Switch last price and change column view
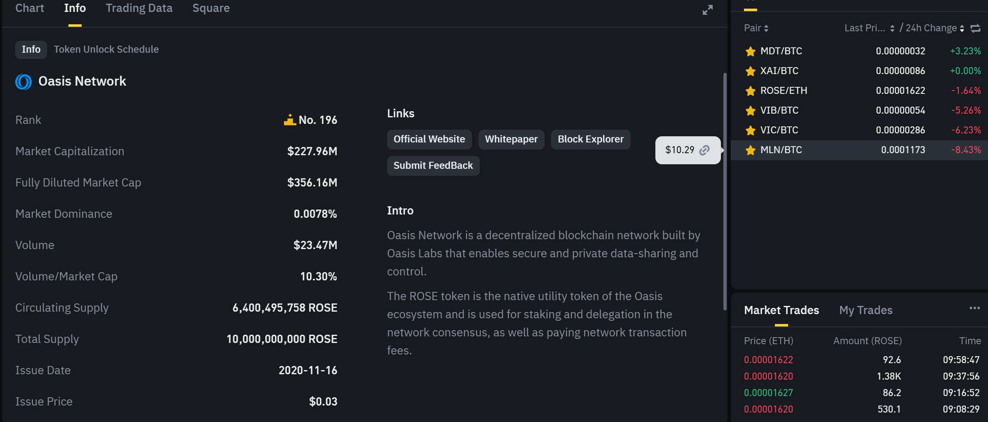This screenshot has height=422, width=988. 975,28
